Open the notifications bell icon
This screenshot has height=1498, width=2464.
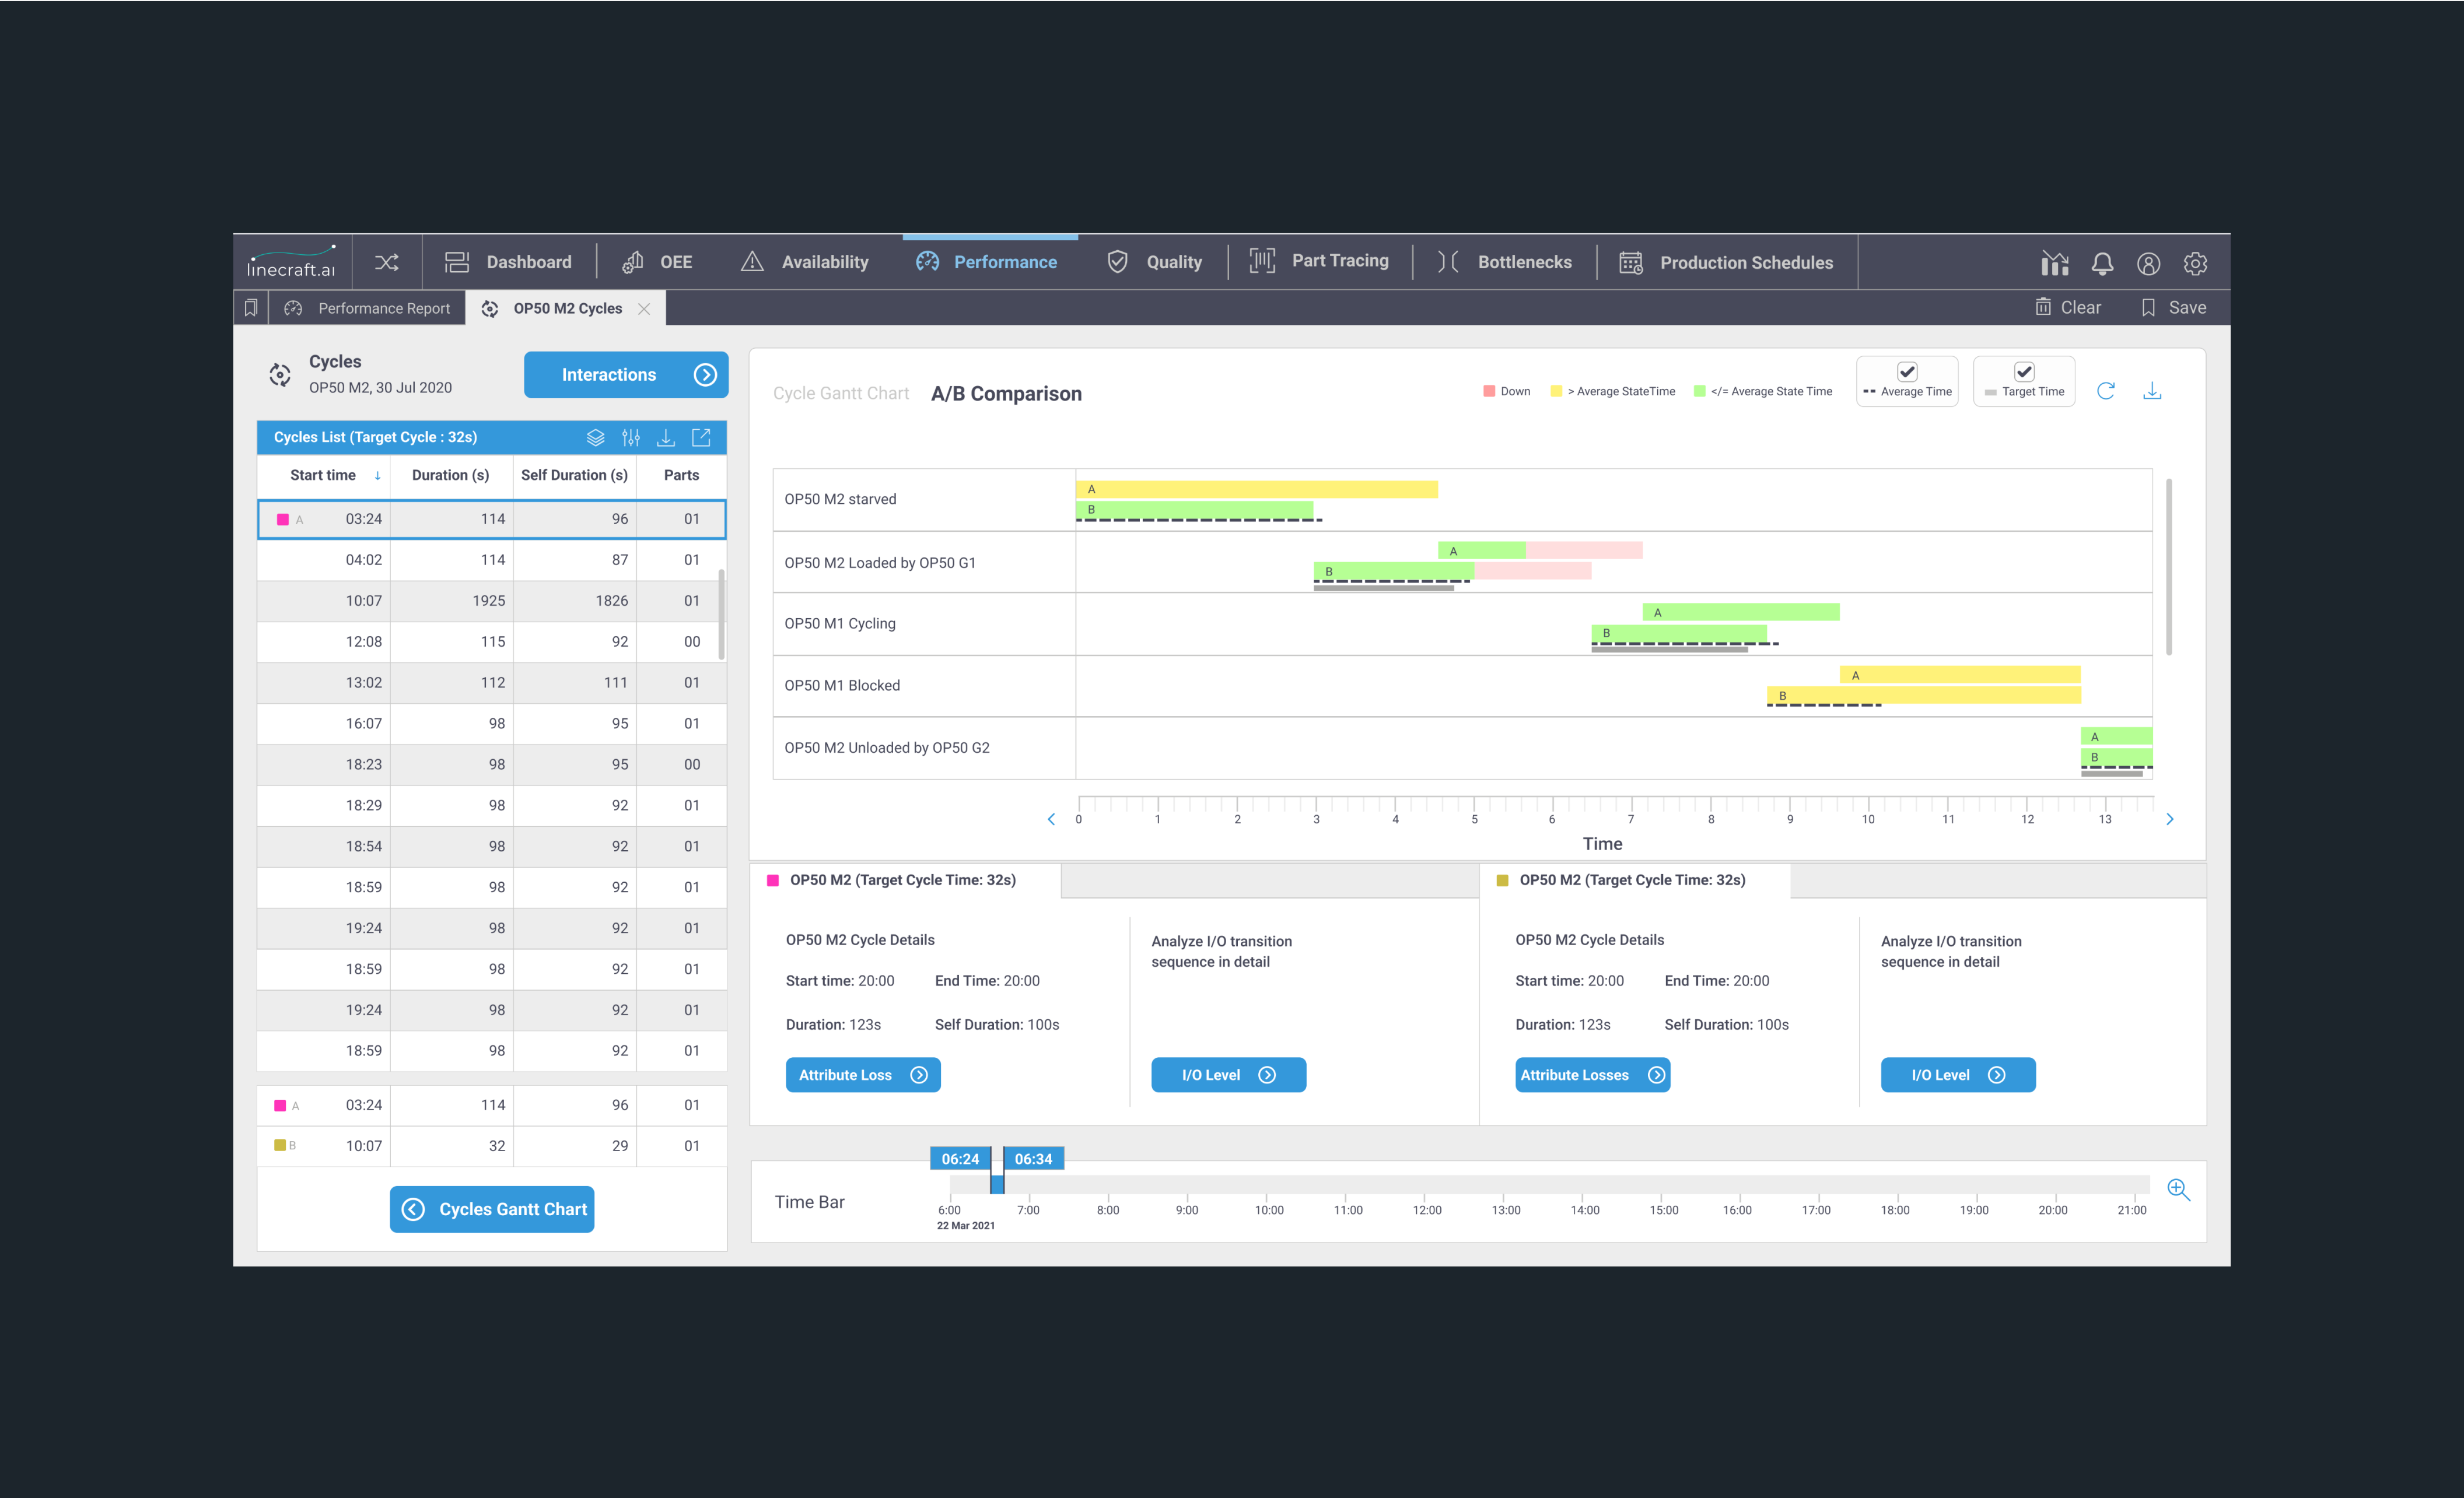point(2101,264)
